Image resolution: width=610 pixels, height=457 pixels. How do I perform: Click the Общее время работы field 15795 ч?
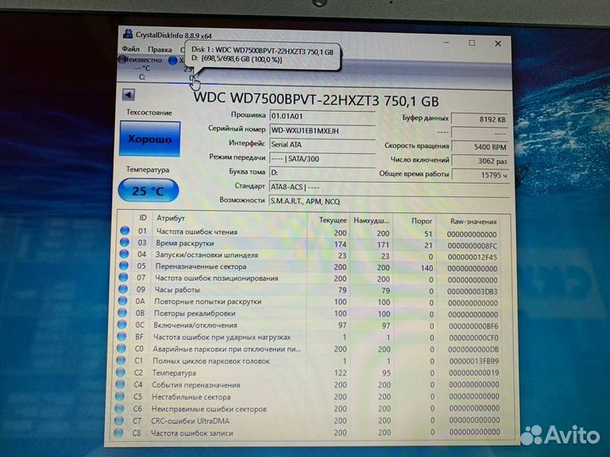[480, 175]
